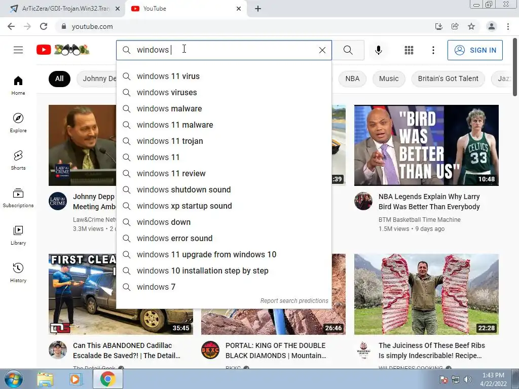Click the magnifier search submit button
519x389 pixels.
(x=348, y=50)
